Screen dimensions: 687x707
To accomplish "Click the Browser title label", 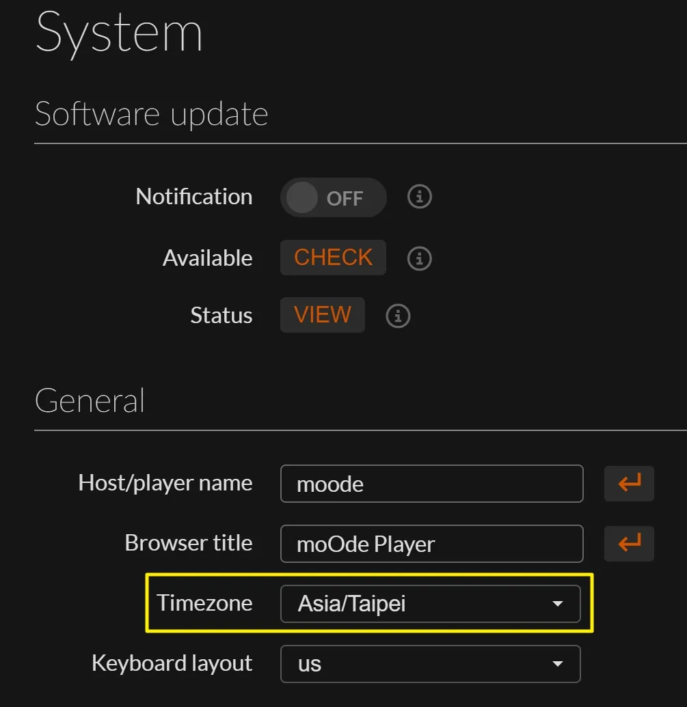I will coord(189,543).
